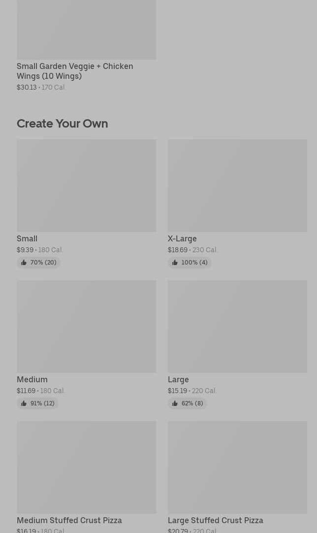Open the X-Large pizza image thumbnail
317x533 pixels.
[x=237, y=185]
